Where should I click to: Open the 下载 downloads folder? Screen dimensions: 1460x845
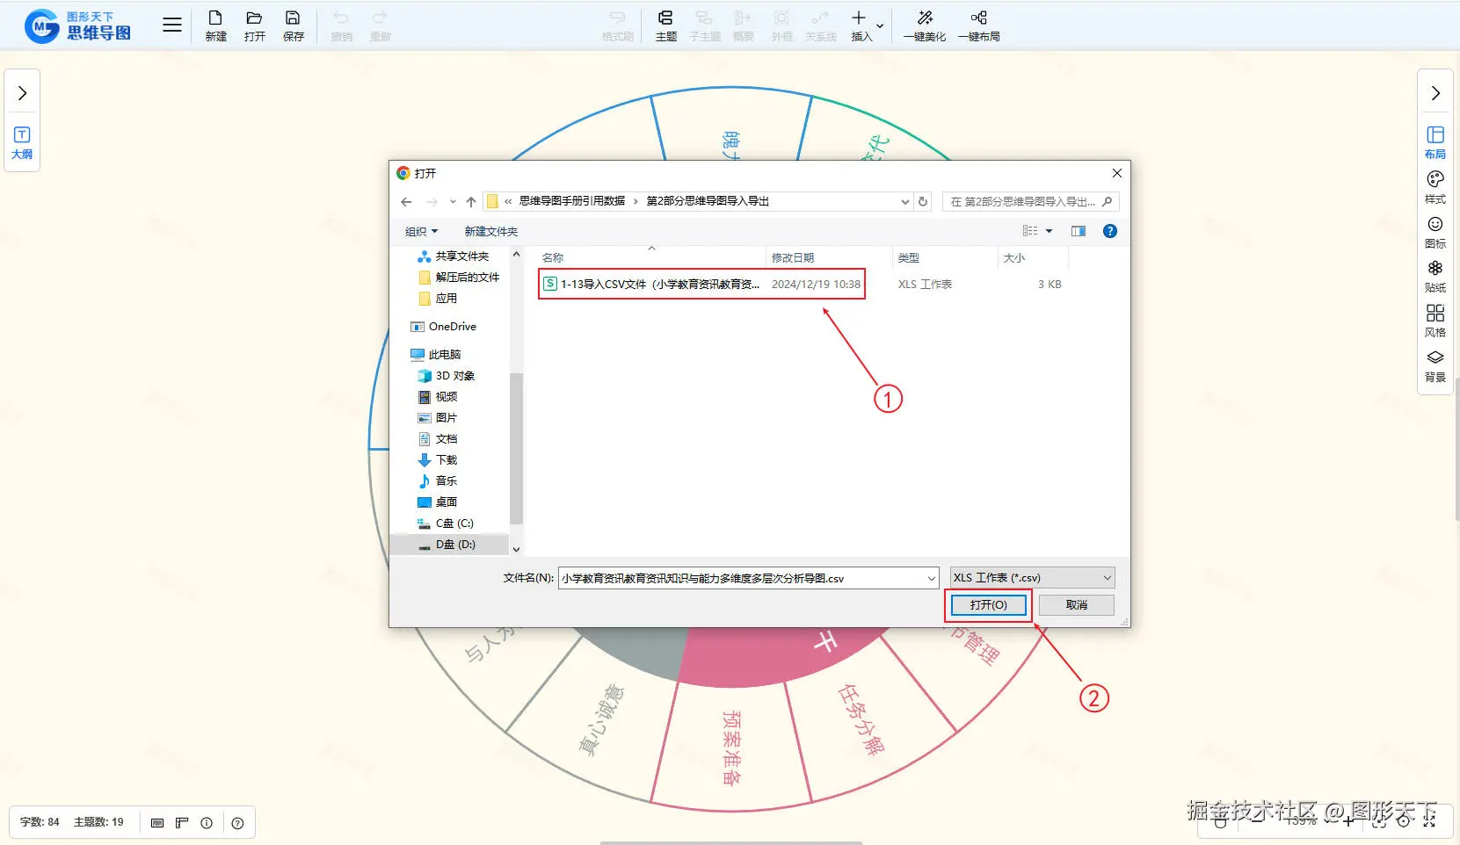438,460
